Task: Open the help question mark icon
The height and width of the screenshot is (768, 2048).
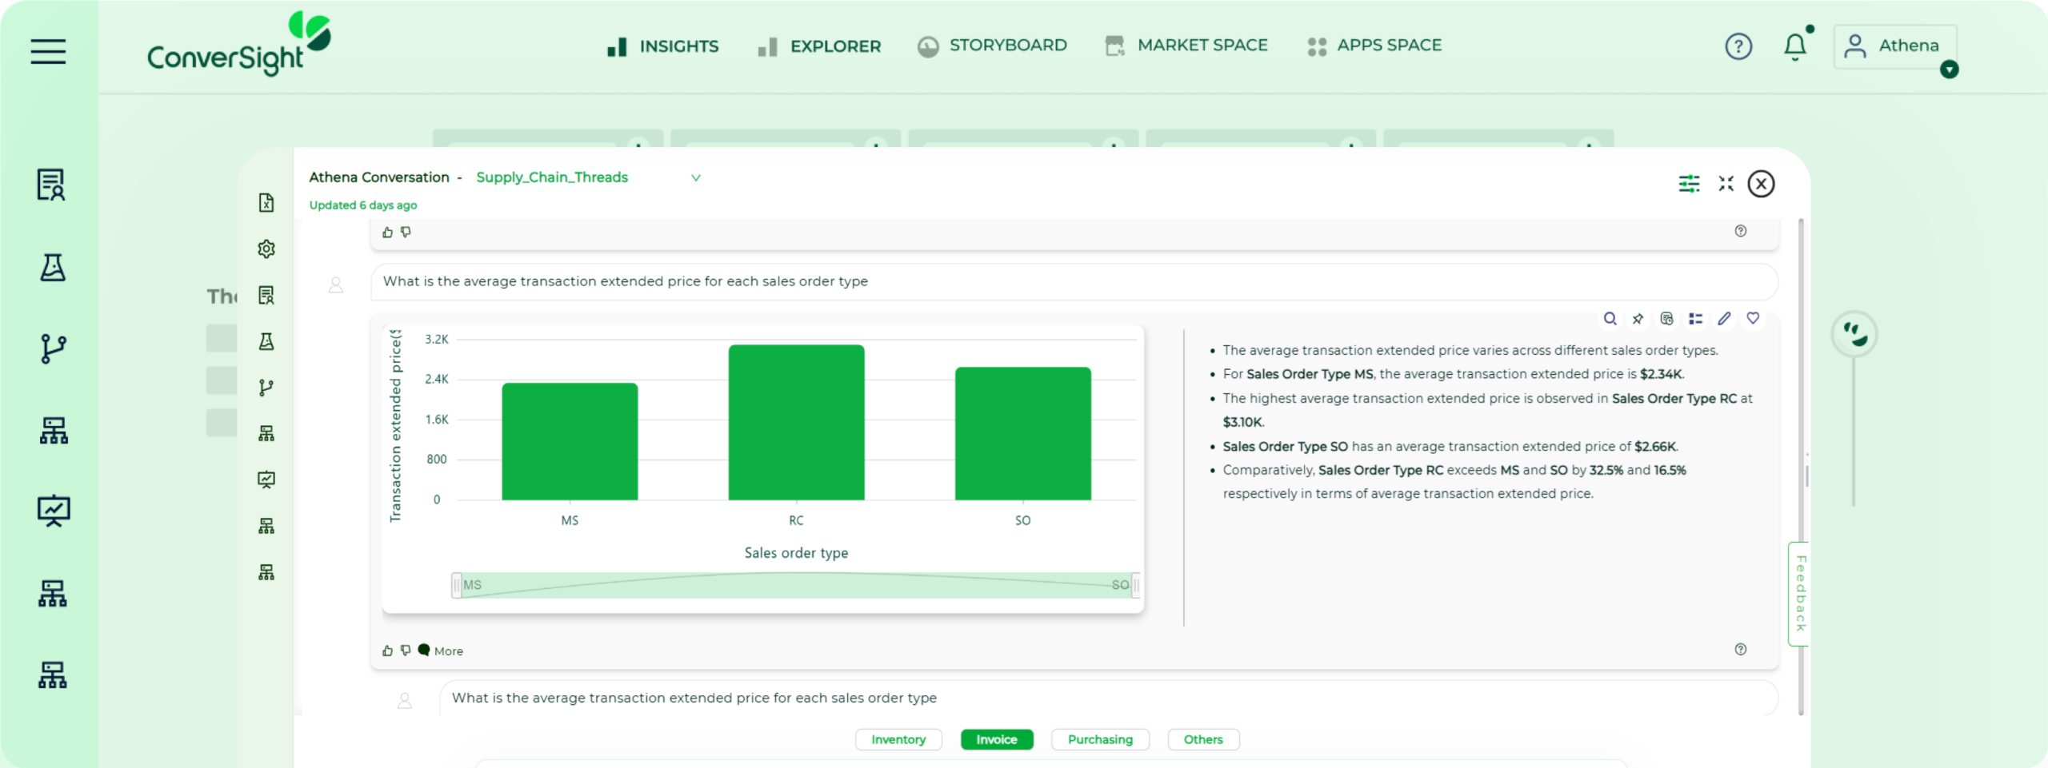Action: coord(1738,46)
